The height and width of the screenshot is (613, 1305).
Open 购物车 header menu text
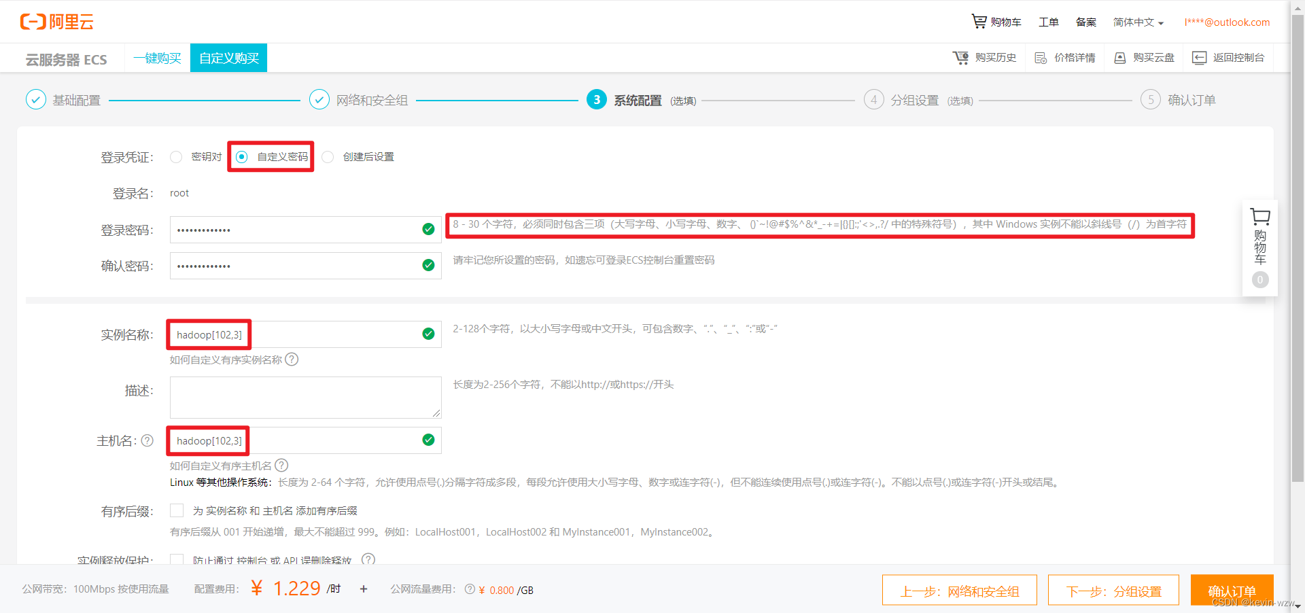[x=1006, y=22]
